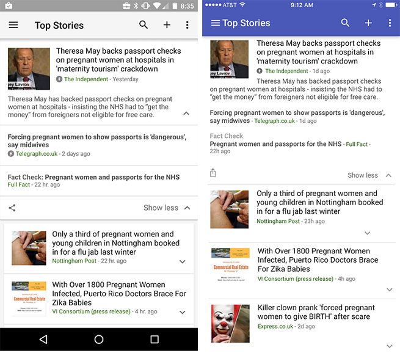Click Show less text on iOS
The height and width of the screenshot is (353, 400).
click(363, 175)
